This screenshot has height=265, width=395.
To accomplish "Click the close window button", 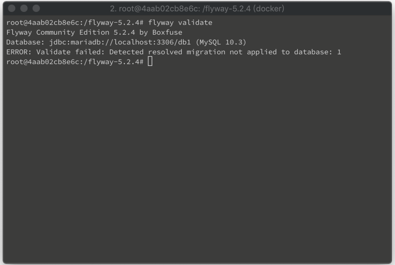I will 12,8.
